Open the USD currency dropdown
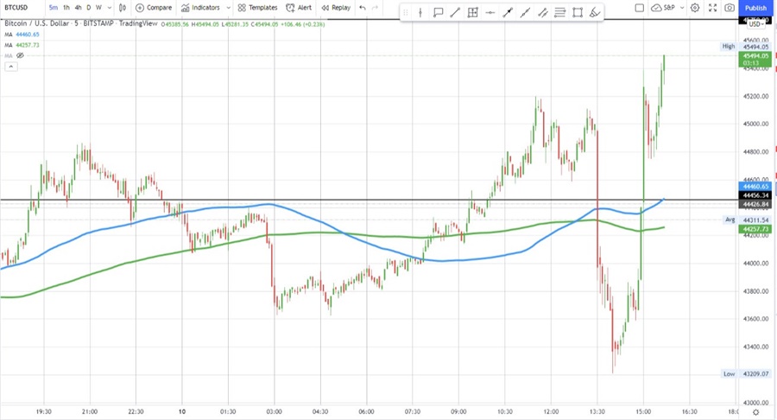The image size is (777, 420). tap(756, 24)
